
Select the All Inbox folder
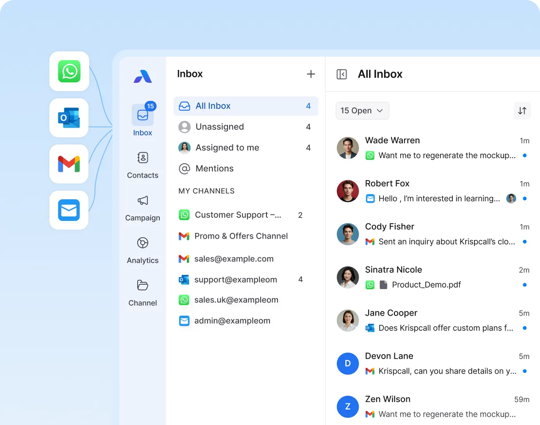coord(246,106)
